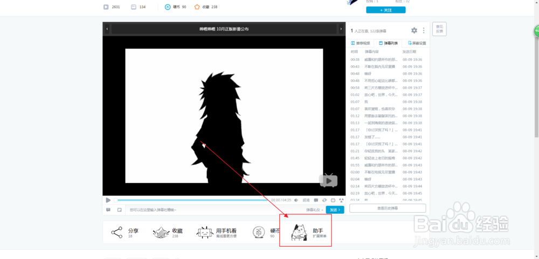The width and height of the screenshot is (539, 259).
Task: Select danmaku row at 01:45
Action: click(388, 158)
